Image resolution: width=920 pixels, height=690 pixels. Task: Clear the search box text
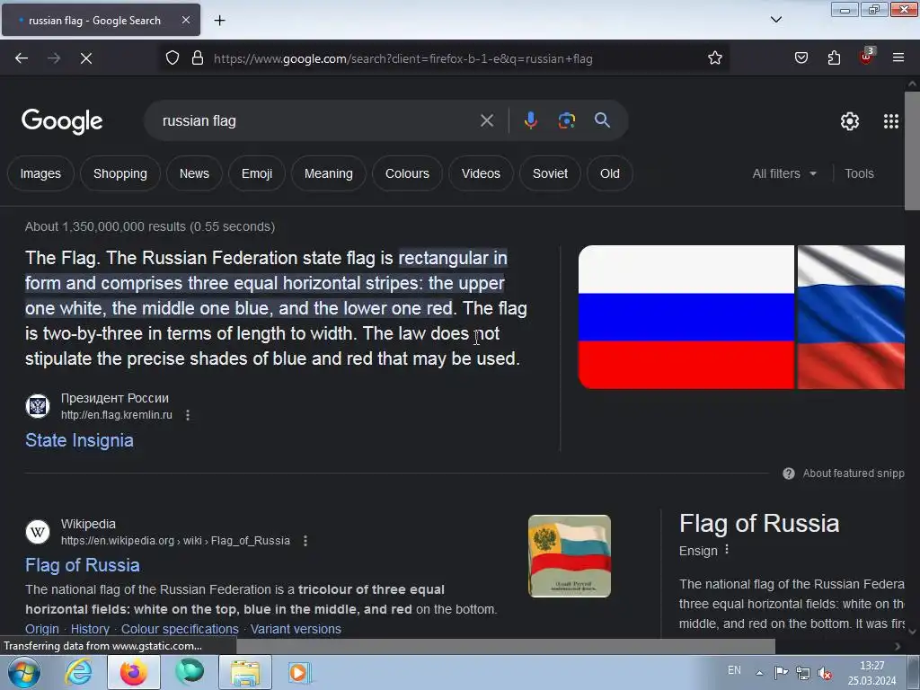coord(486,121)
